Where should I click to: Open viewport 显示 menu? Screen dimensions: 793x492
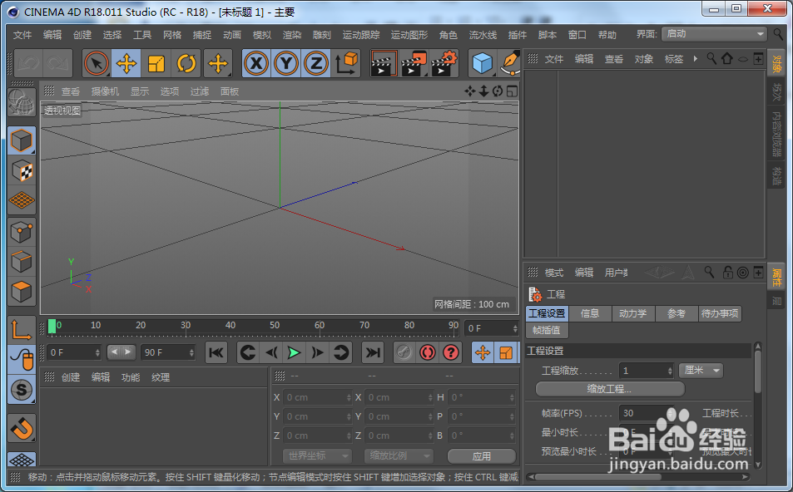point(140,91)
